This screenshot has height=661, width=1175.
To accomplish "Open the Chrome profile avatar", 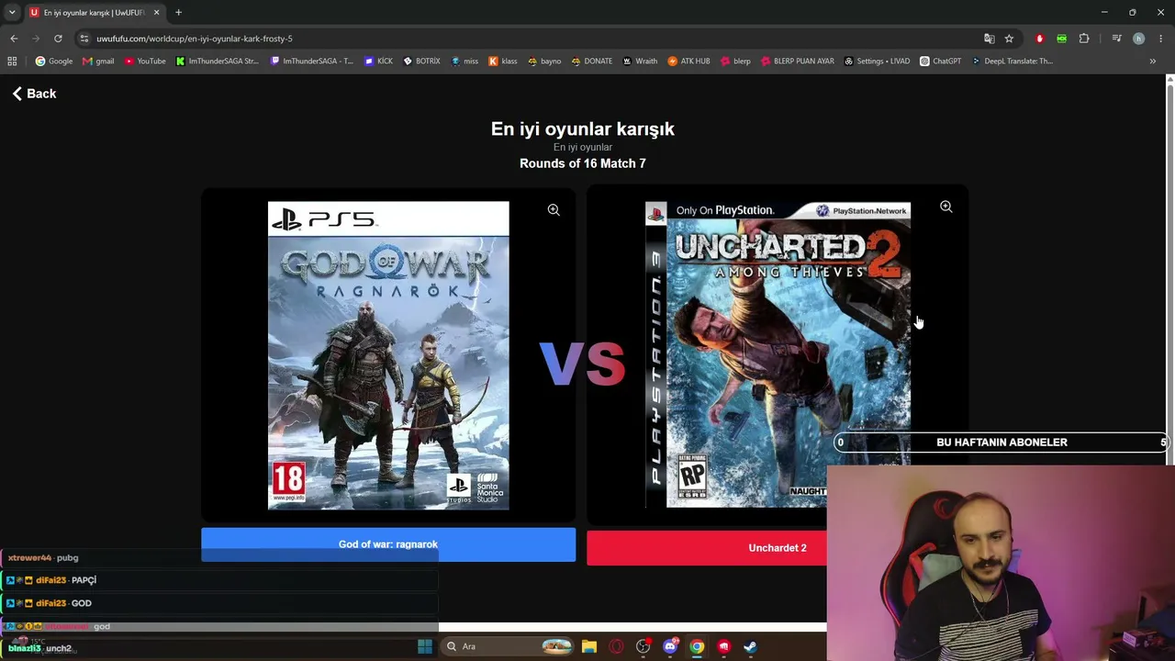I will tap(1138, 39).
